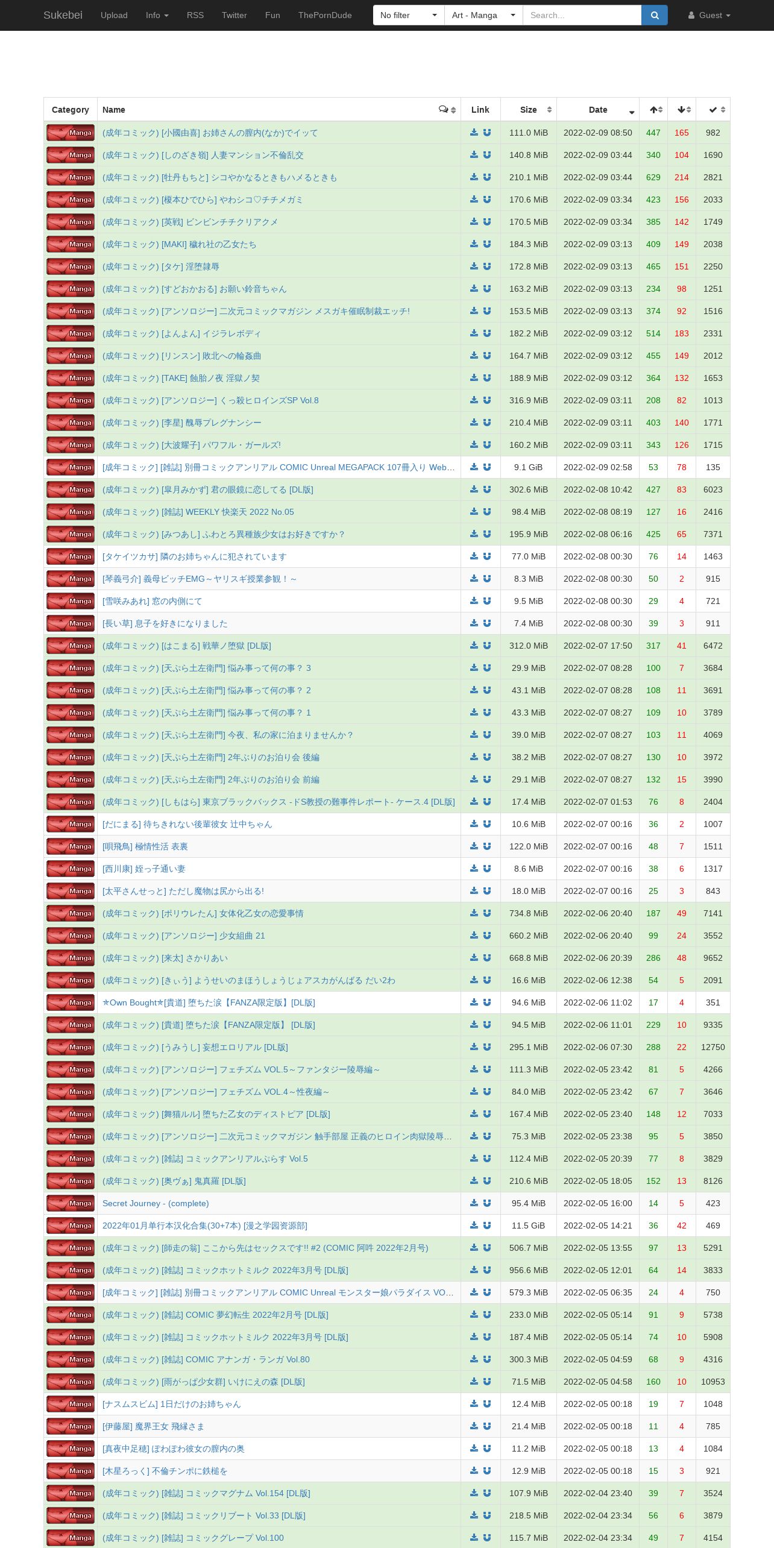Open コミックアンリアルぷらす Vol.5 entry

(205, 1159)
